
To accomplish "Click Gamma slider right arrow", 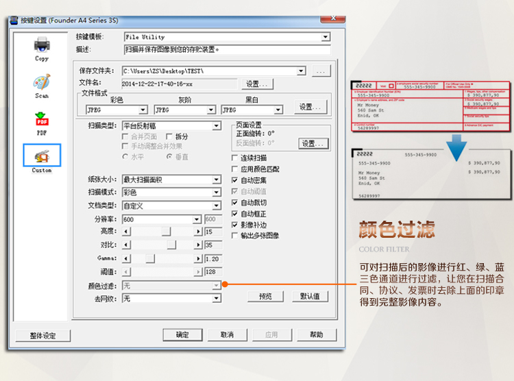I will point(199,258).
